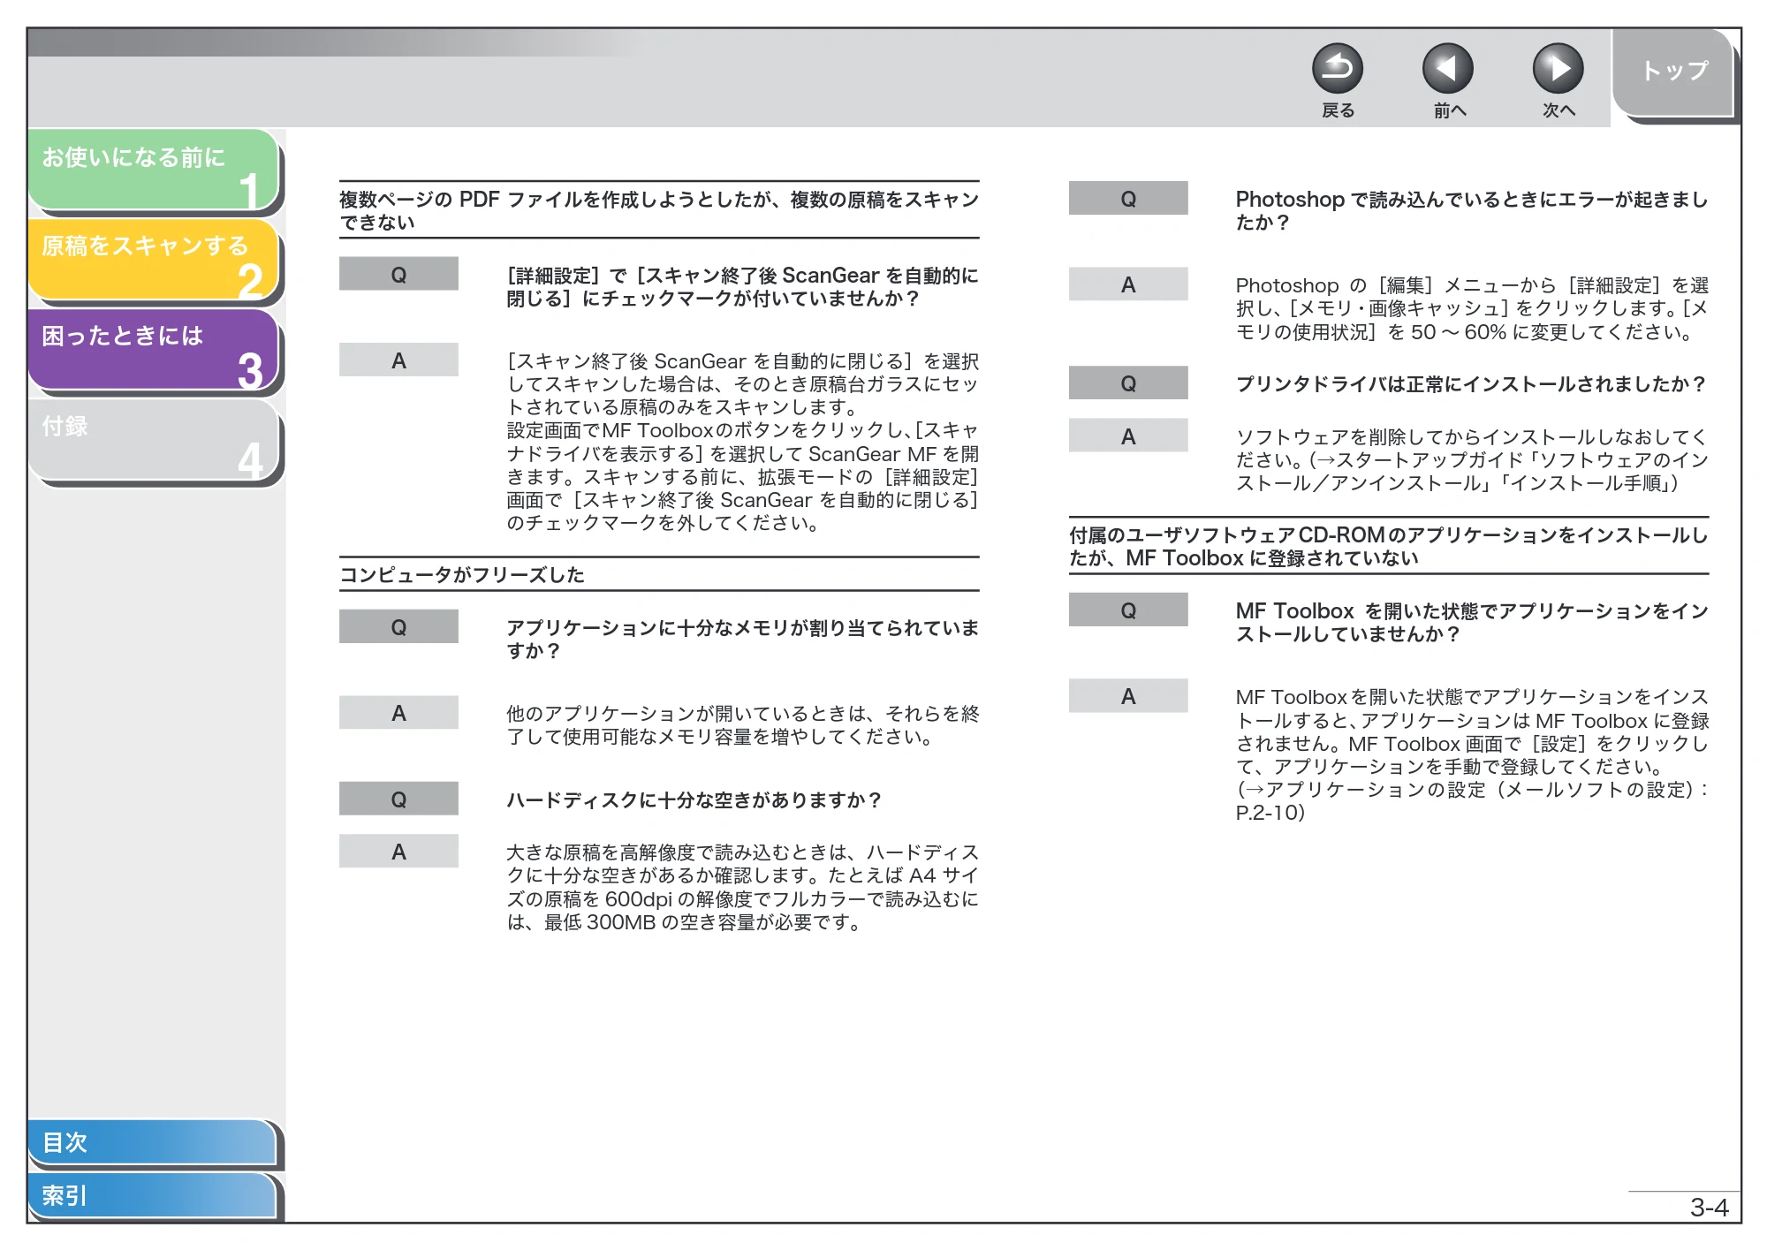Open the 目次 table of contents
1767x1250 pixels.
[152, 1142]
